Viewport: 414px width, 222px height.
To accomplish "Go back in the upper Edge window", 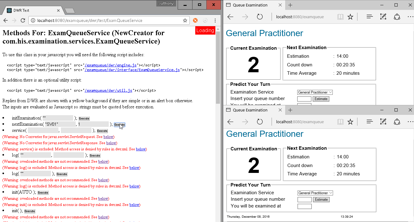I will 230,17.
